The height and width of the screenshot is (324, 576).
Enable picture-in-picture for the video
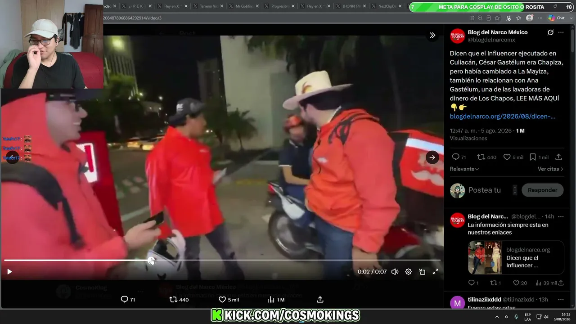[x=422, y=272]
